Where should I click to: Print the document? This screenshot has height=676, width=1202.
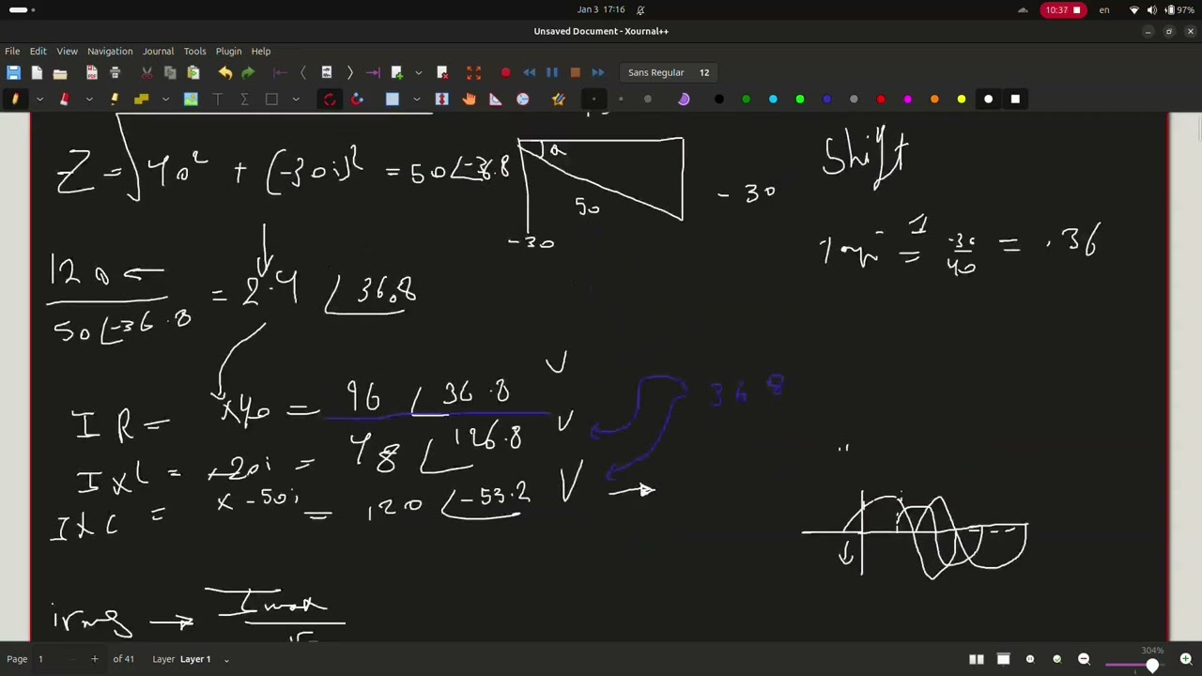click(x=116, y=72)
